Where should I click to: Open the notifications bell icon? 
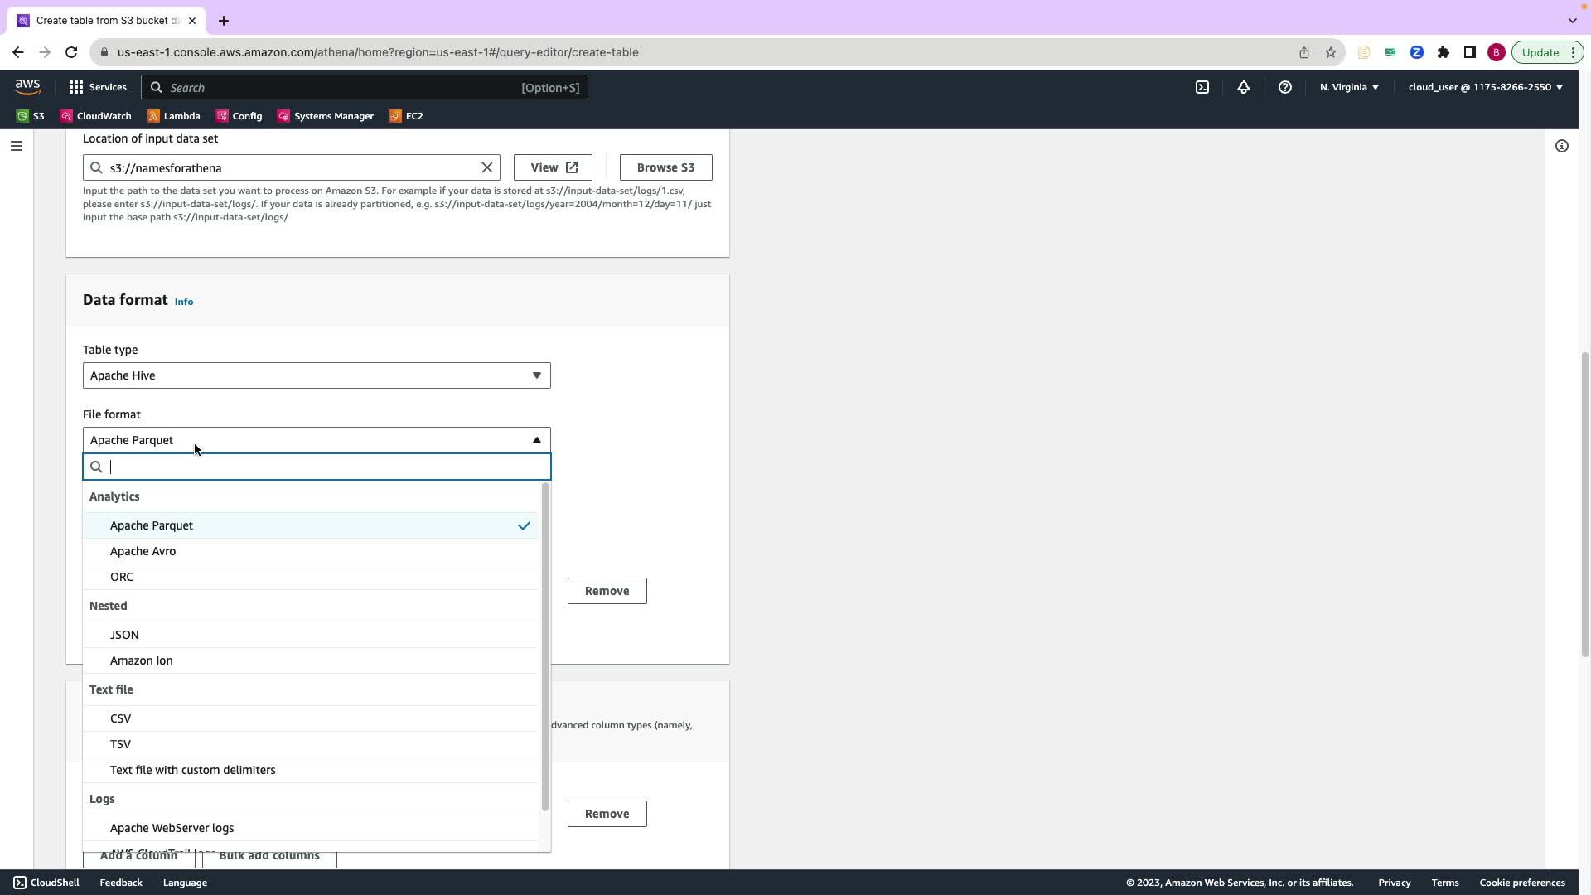pyautogui.click(x=1244, y=87)
